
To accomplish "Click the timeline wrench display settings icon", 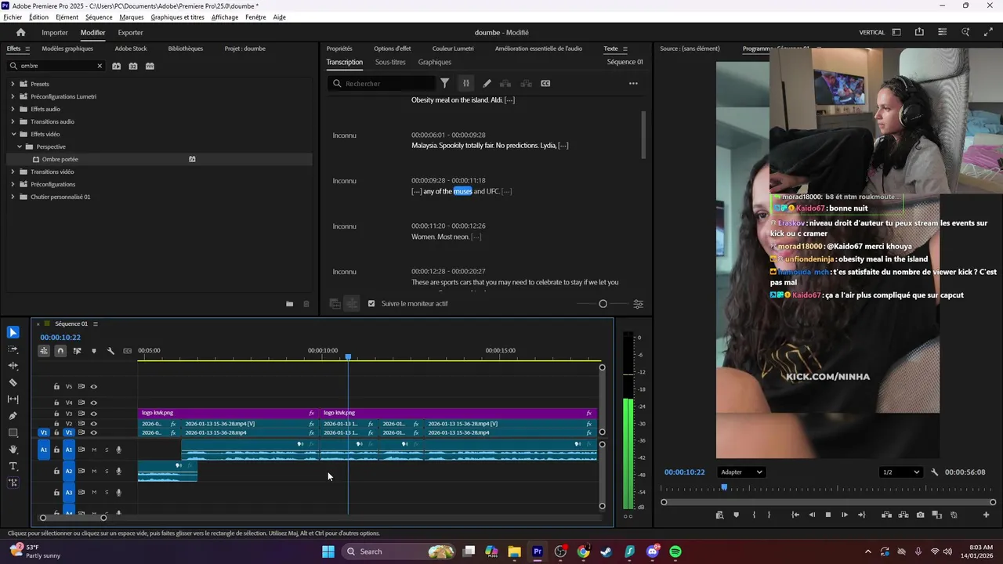I will pyautogui.click(x=110, y=351).
